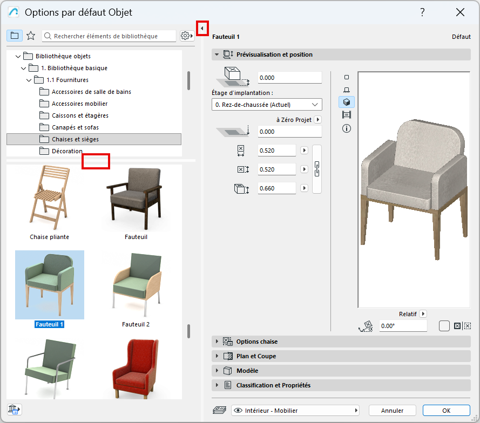Open the Étage d'implantation dropdown
Image resolution: width=480 pixels, height=423 pixels.
click(267, 105)
